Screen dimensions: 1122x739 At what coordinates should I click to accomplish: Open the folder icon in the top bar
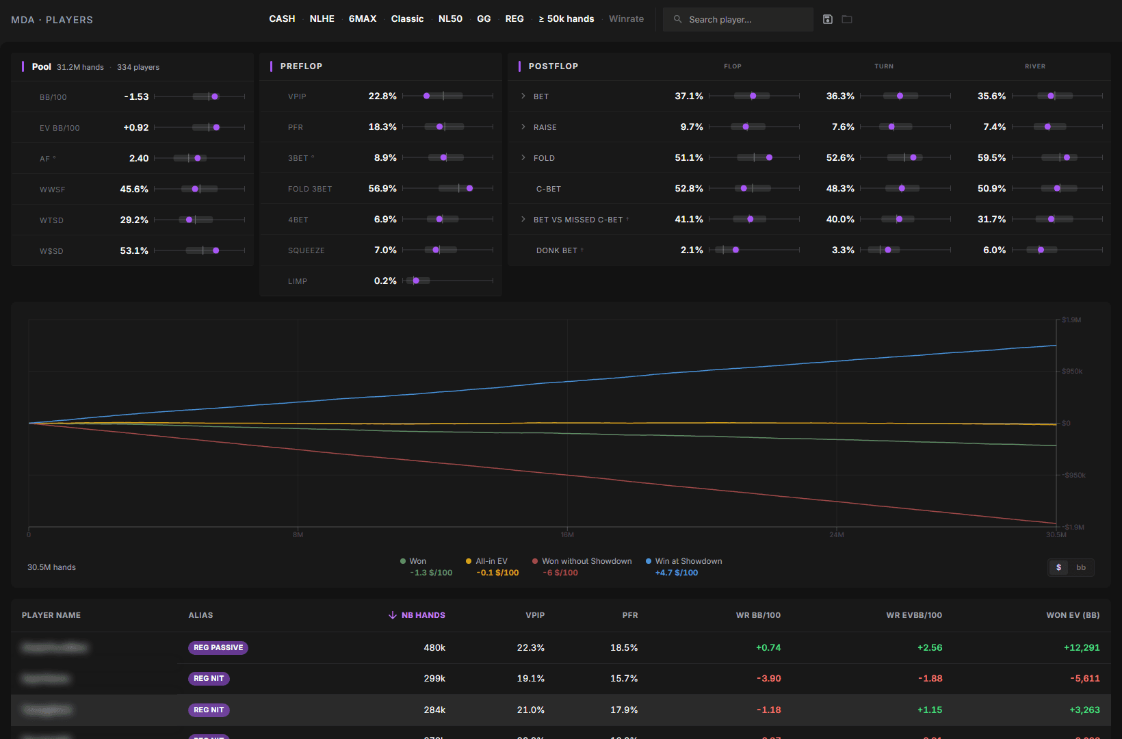point(847,19)
